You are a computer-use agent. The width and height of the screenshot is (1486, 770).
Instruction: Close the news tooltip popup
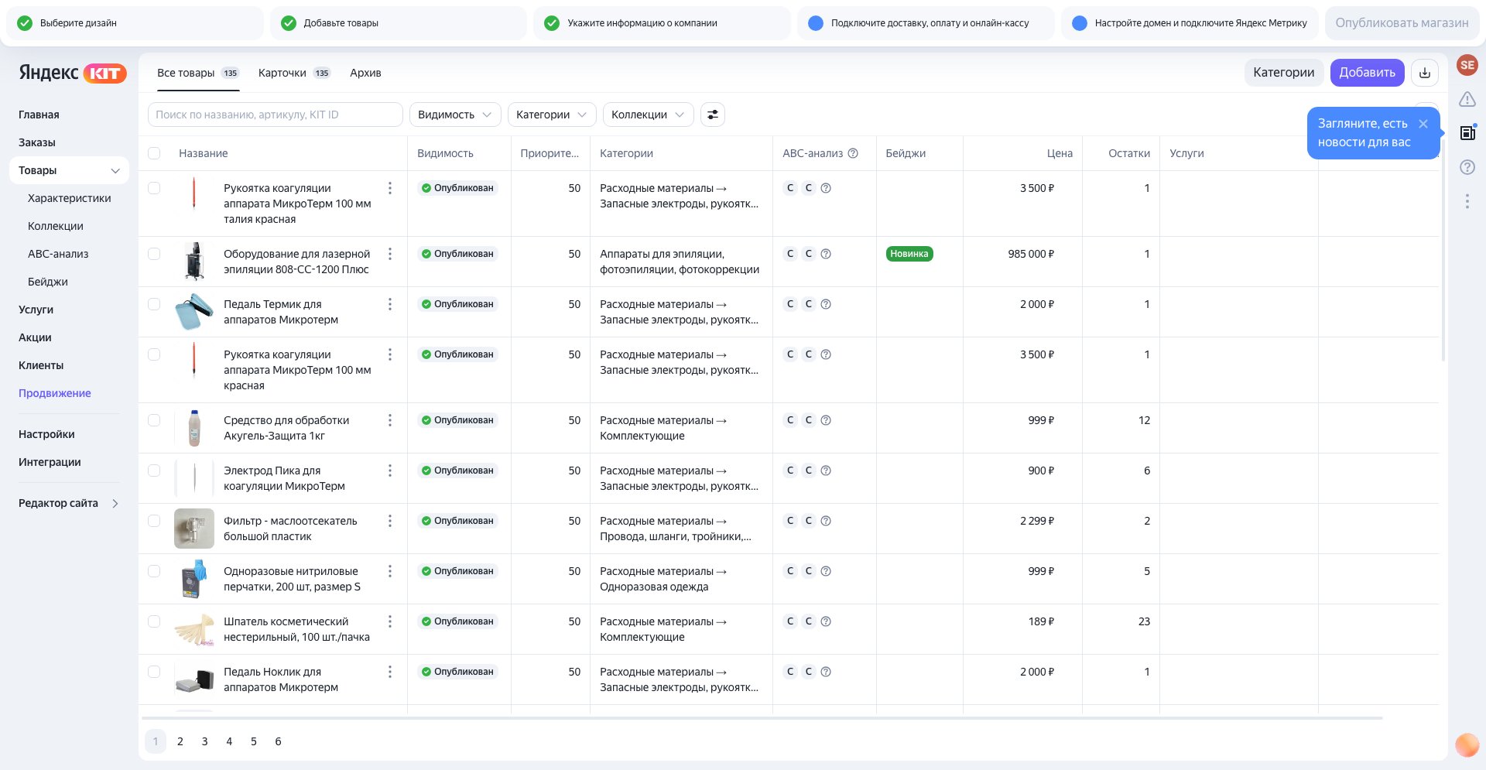tap(1423, 124)
